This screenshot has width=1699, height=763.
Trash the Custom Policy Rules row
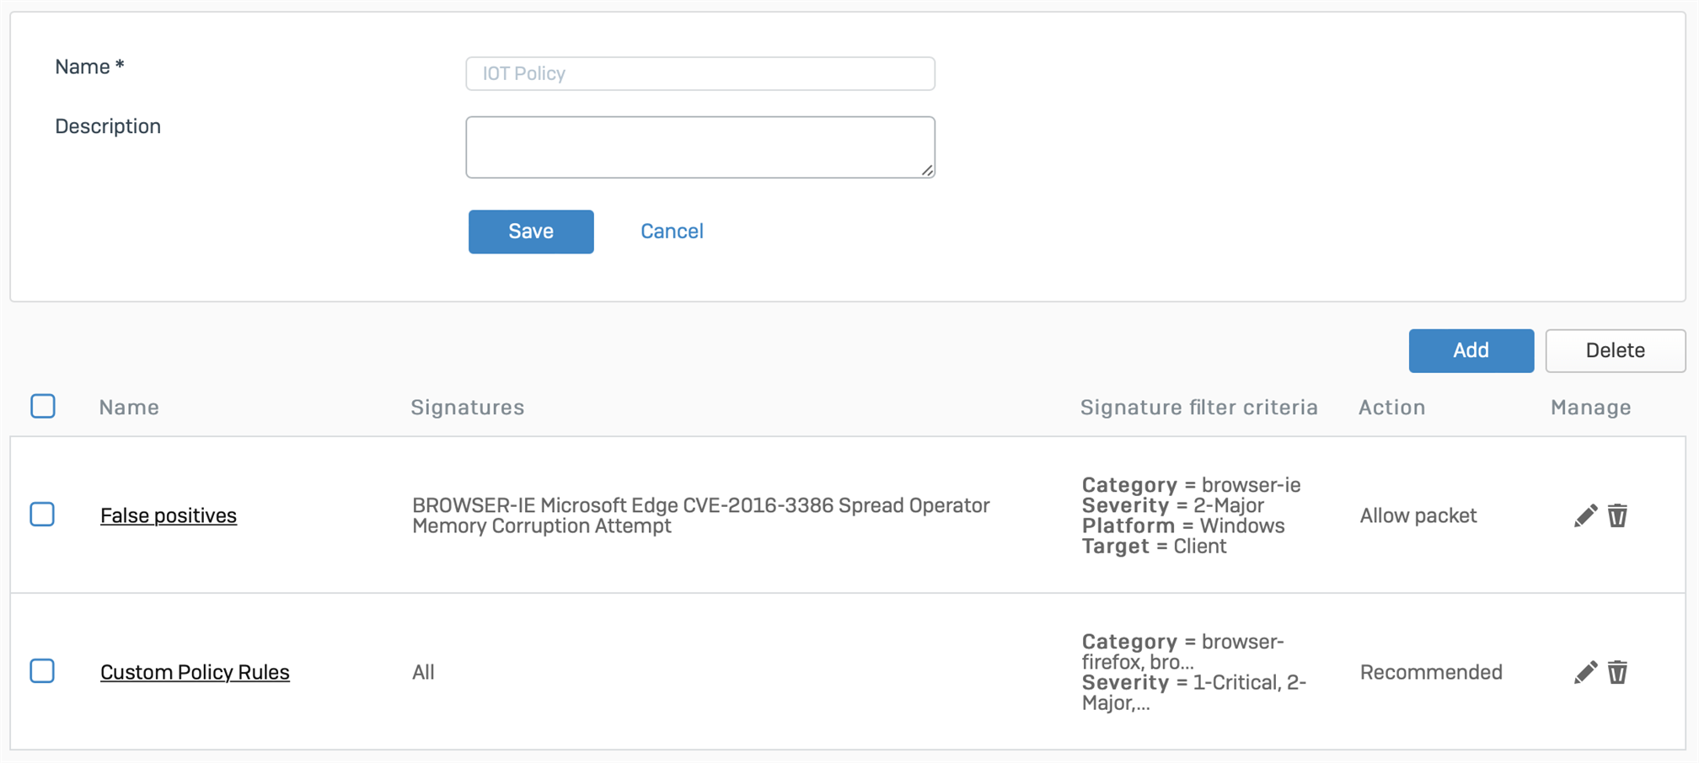coord(1617,672)
